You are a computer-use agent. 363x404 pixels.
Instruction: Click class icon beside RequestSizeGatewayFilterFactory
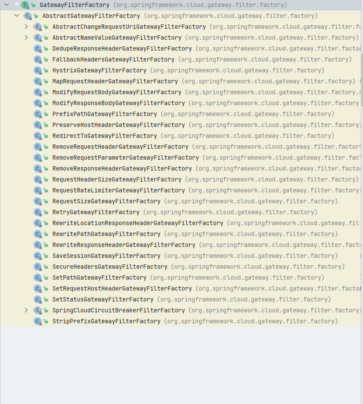point(38,201)
